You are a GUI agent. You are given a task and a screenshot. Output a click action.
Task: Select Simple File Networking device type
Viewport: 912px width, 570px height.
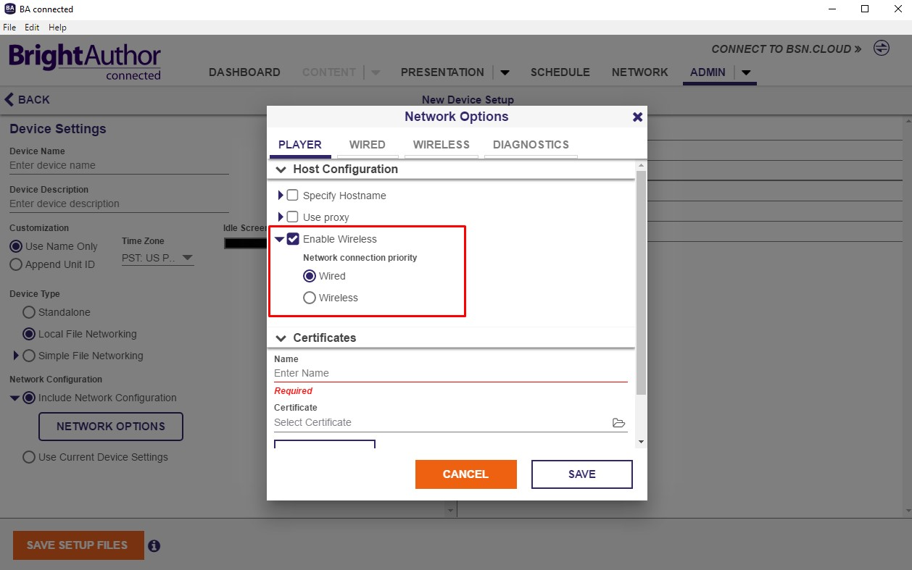29,356
